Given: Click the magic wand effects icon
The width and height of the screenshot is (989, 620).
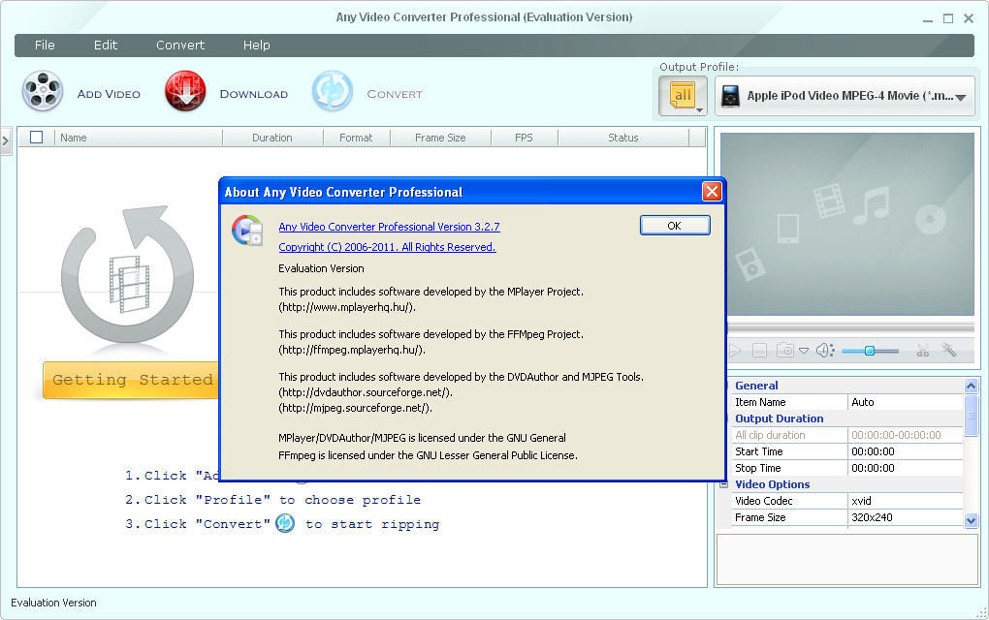Looking at the screenshot, I should [x=949, y=350].
